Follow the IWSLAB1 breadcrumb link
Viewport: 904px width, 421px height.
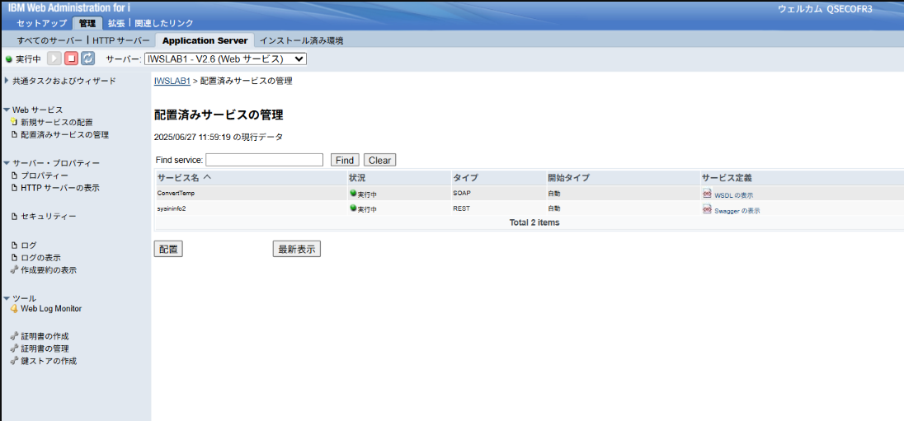172,82
